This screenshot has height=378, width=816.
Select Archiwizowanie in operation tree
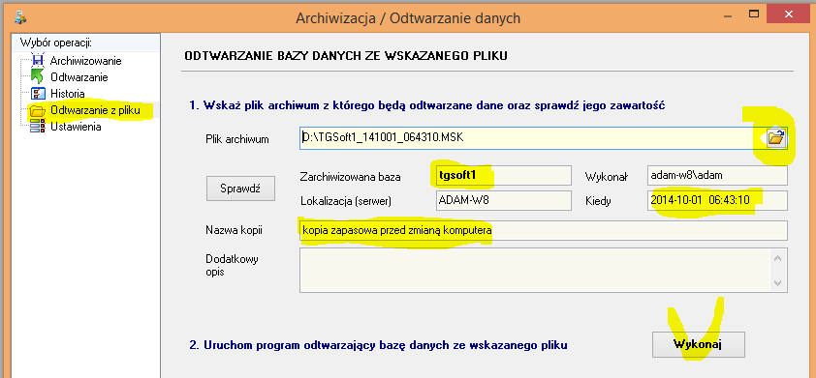[x=85, y=61]
